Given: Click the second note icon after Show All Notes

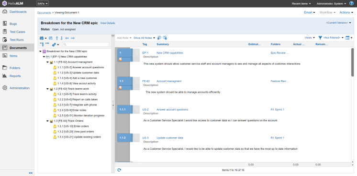Looking at the screenshot, I should [x=165, y=38].
